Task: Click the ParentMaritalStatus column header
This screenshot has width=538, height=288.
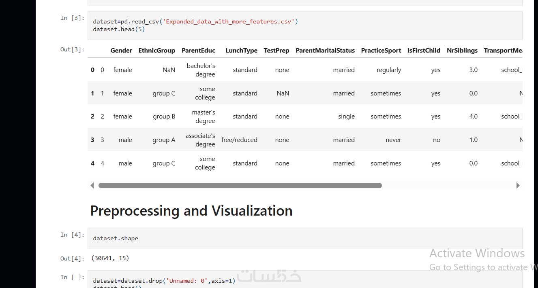Action: [325, 51]
